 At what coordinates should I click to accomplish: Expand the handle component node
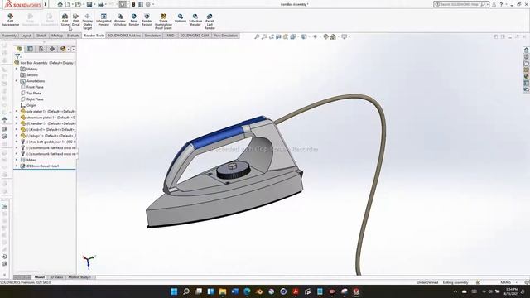(x=17, y=123)
